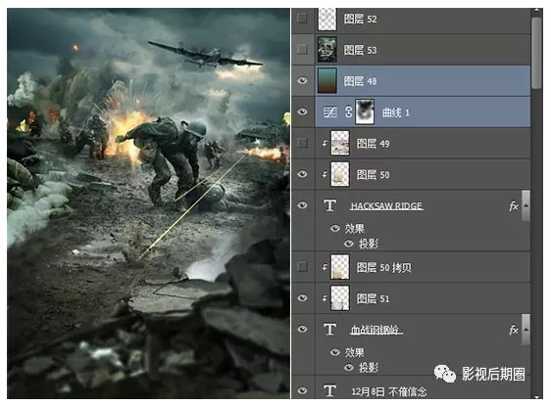Click the layers panel scroll down arrow
Viewport: 551px width, 405px height.
pyautogui.click(x=536, y=397)
